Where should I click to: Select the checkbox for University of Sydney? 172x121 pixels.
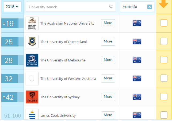click(x=164, y=97)
